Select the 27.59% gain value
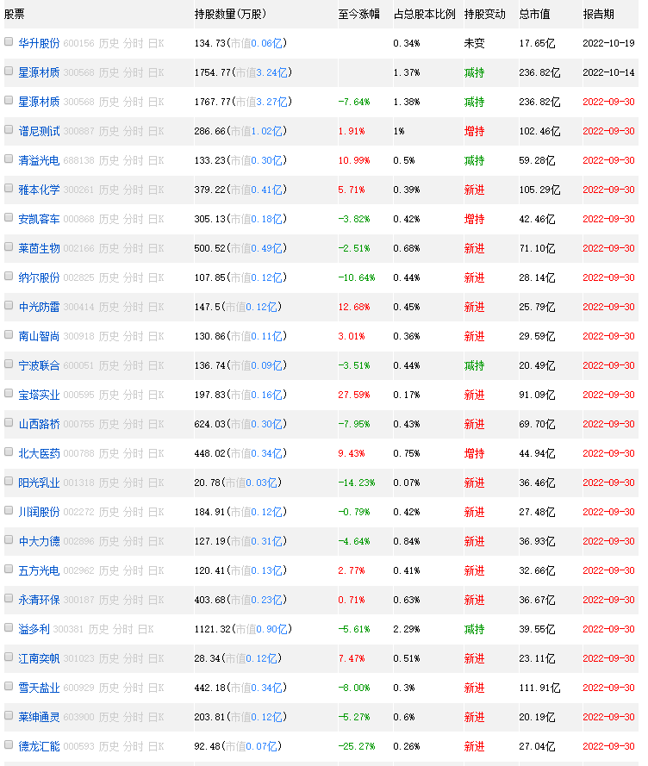Viewport: 648px width, 766px height. (354, 395)
